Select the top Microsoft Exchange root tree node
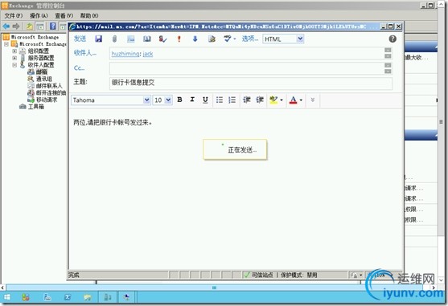The image size is (448, 306). point(35,37)
